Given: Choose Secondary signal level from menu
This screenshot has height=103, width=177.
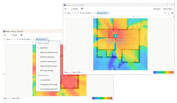Looking at the screenshot, I should (48, 57).
